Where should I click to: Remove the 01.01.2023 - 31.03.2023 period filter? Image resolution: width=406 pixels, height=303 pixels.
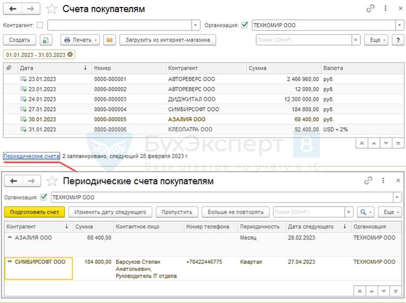[x=70, y=55]
